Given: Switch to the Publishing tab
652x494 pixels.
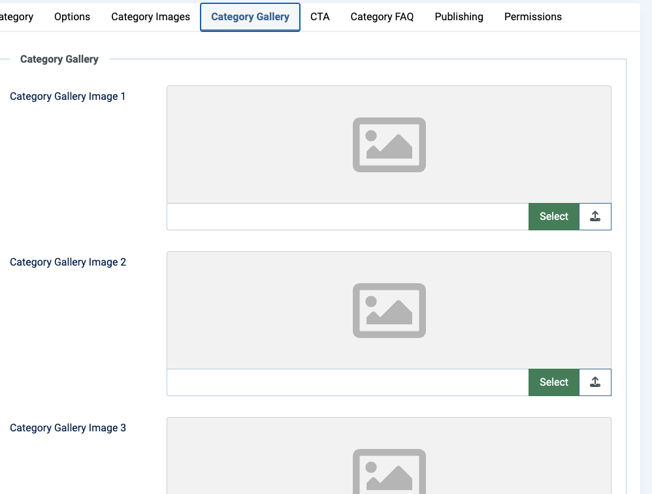Looking at the screenshot, I should (459, 17).
